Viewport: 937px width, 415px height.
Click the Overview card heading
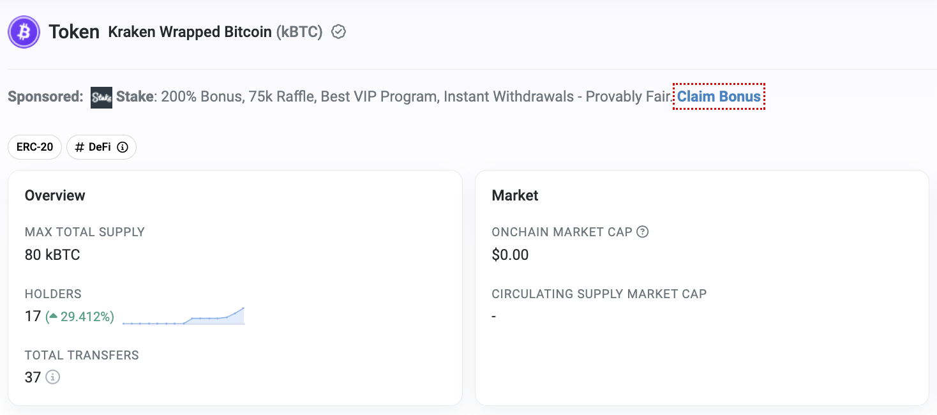(55, 195)
